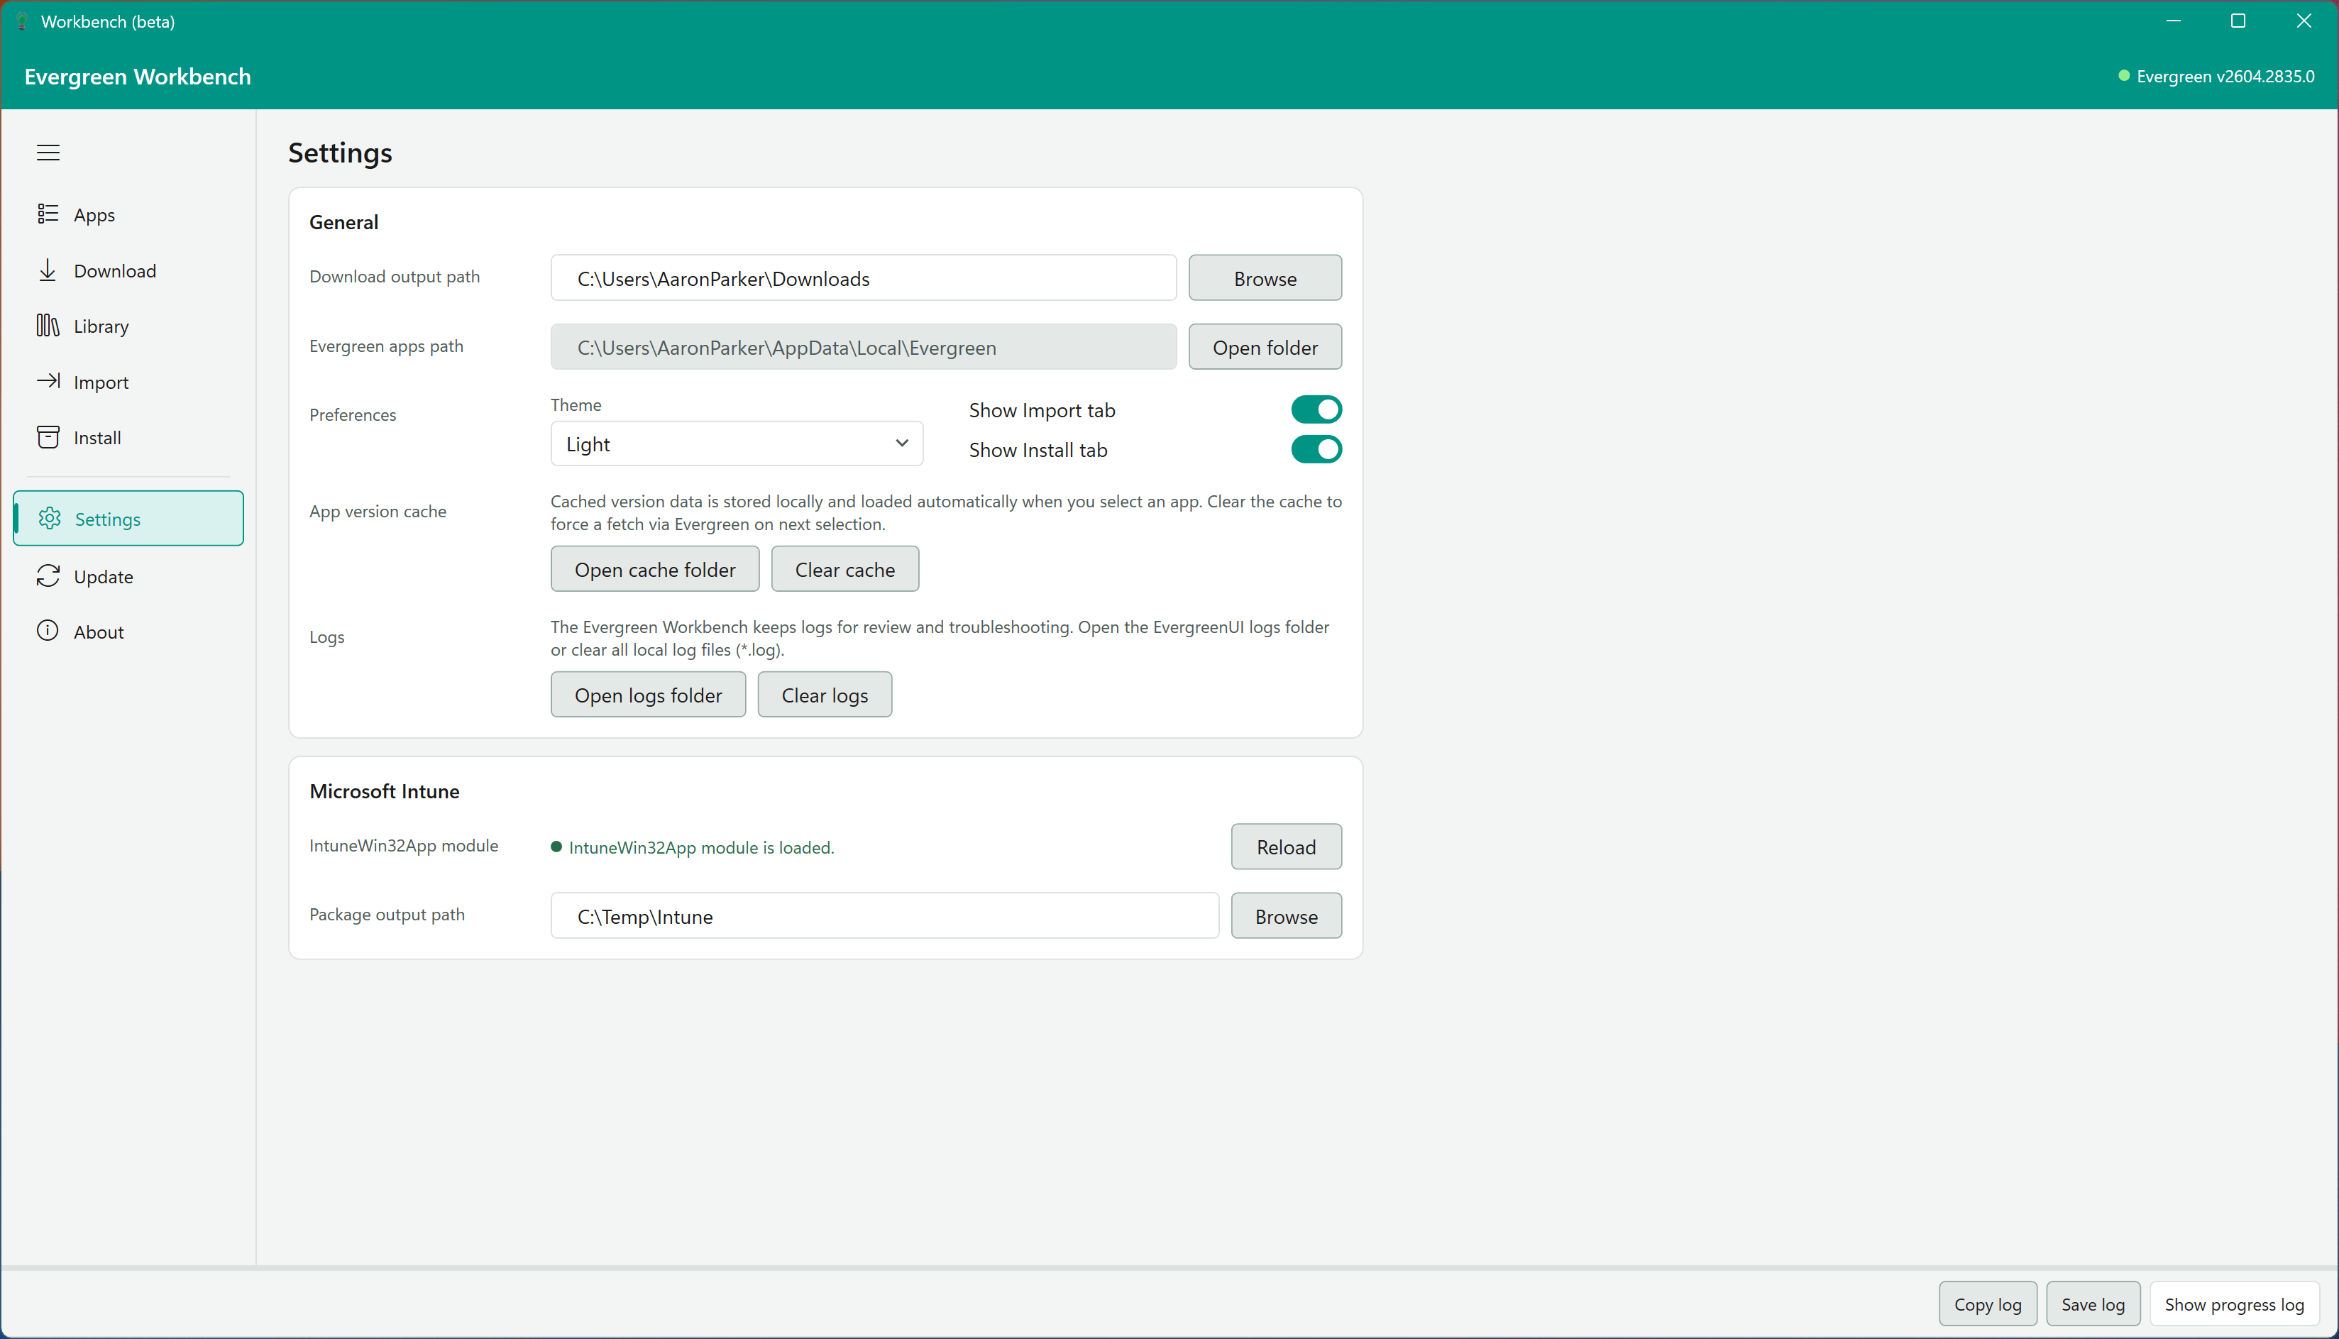Viewport: 2339px width, 1339px height.
Task: Click the Import arrow icon in the sidebar
Action: click(48, 381)
